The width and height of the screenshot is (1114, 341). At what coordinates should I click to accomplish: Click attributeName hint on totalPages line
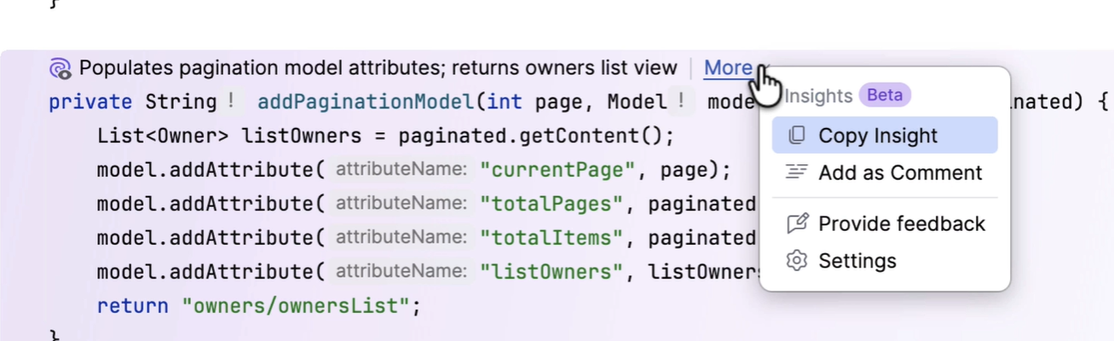401,204
